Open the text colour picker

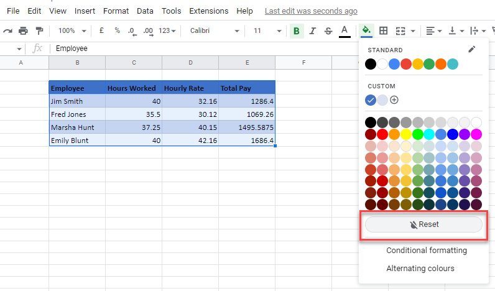[345, 30]
